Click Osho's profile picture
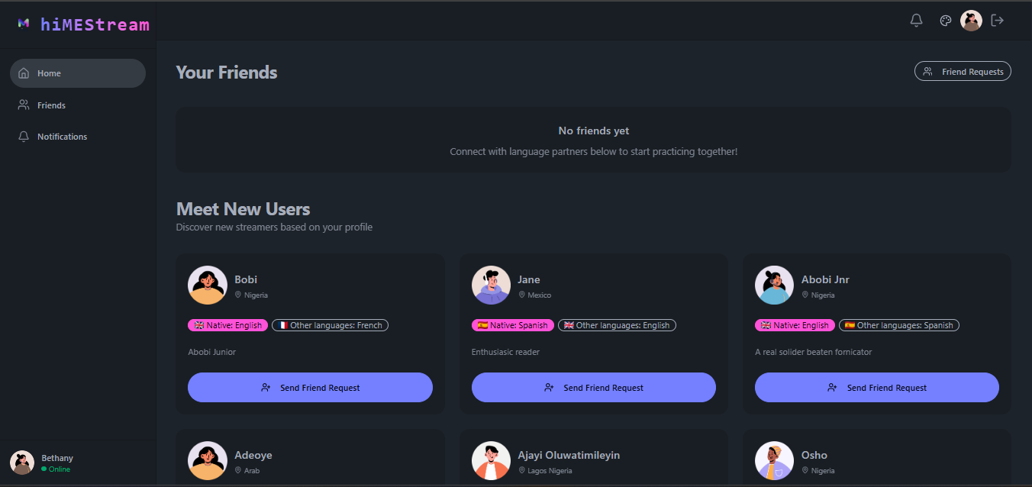The height and width of the screenshot is (487, 1032). (x=774, y=460)
